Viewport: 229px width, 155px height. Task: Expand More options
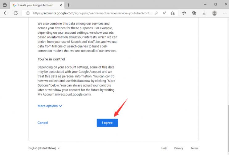coord(50,106)
